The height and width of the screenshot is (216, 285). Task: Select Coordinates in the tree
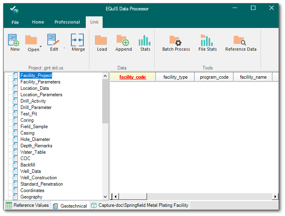pos(32,190)
